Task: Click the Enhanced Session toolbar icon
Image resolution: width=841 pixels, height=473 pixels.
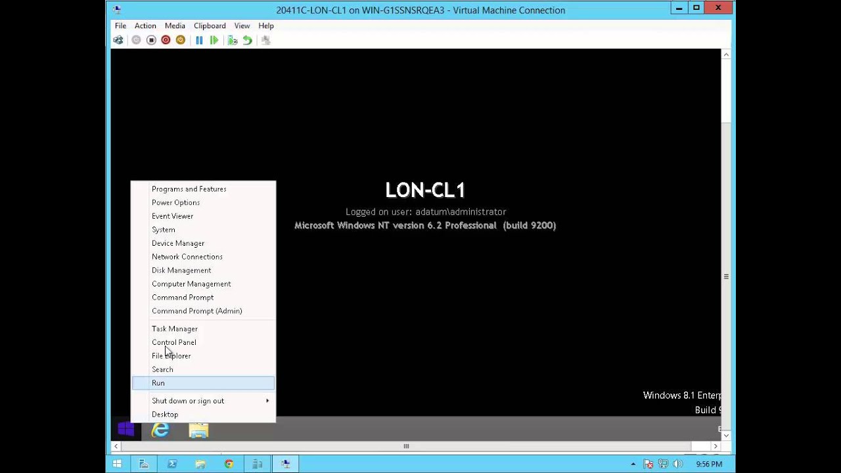Action: [x=265, y=40]
